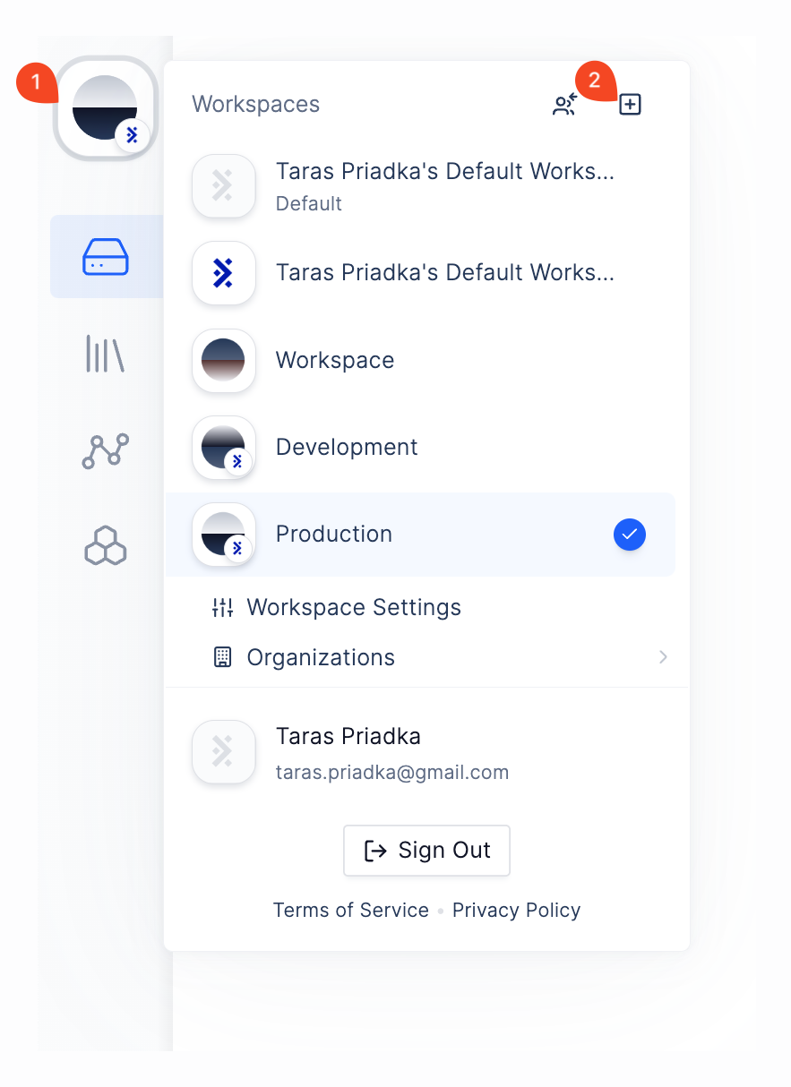Click the blue checkmark on Production
The height and width of the screenshot is (1087, 791).
pyautogui.click(x=630, y=535)
